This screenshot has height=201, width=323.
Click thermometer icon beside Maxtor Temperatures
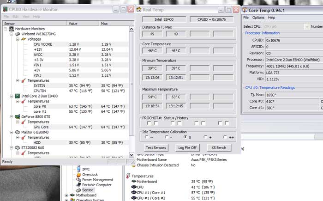(24, 137)
